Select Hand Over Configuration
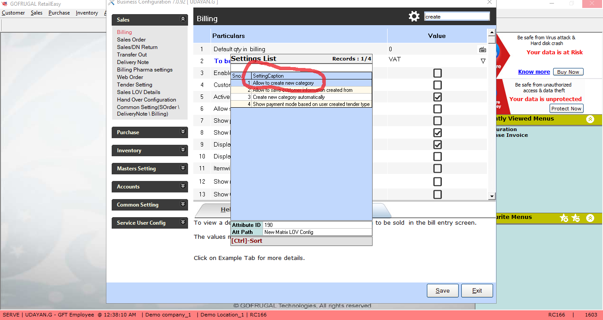Screen dimensions: 603x320 point(147,100)
